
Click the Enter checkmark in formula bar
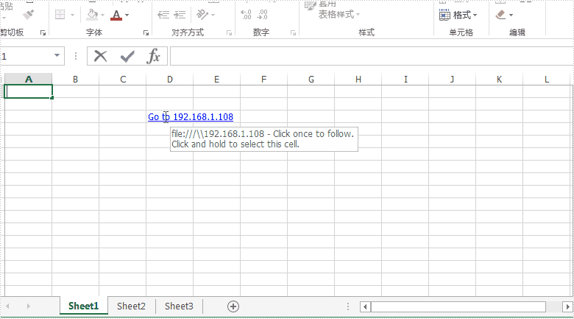[127, 56]
